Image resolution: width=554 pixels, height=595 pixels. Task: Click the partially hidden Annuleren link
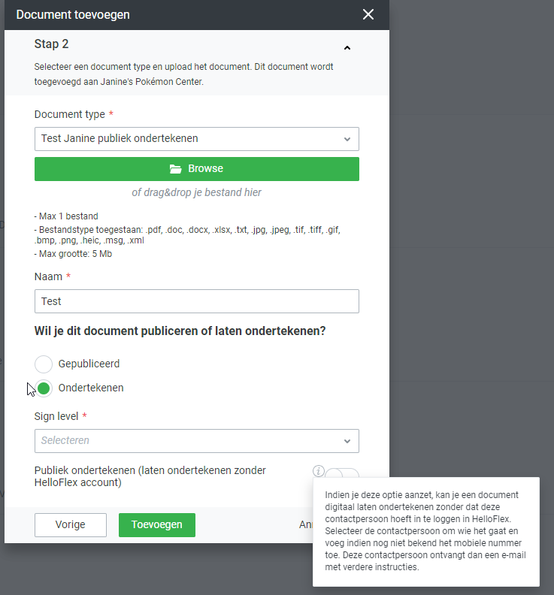305,524
